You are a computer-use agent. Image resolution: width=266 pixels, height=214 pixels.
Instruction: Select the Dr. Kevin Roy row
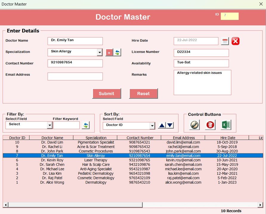[133, 160]
